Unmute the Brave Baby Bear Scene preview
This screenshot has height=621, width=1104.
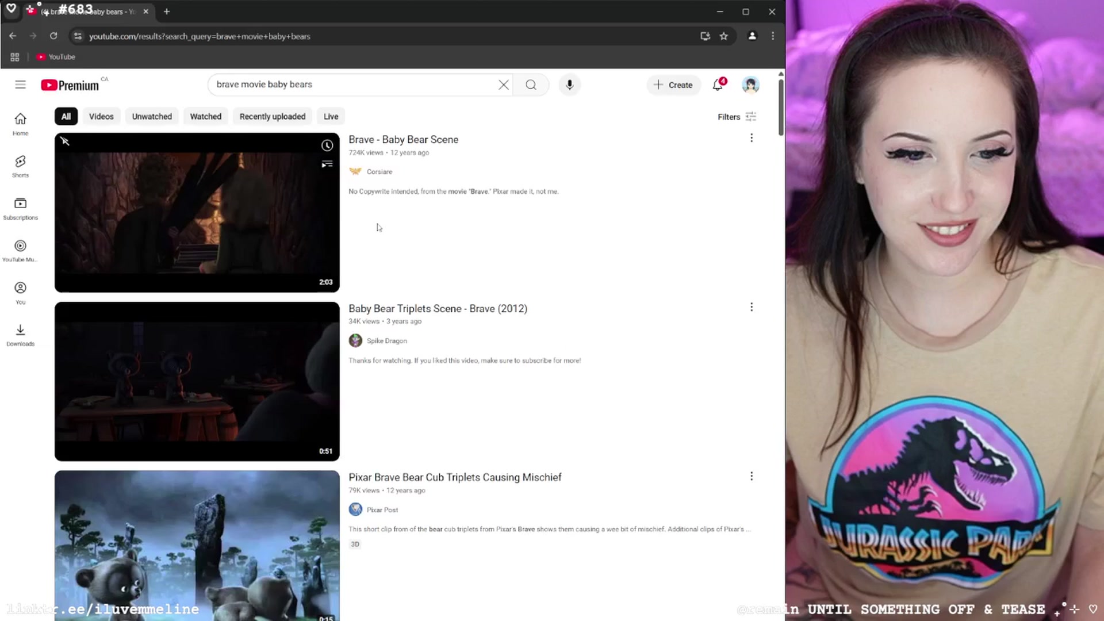click(65, 141)
